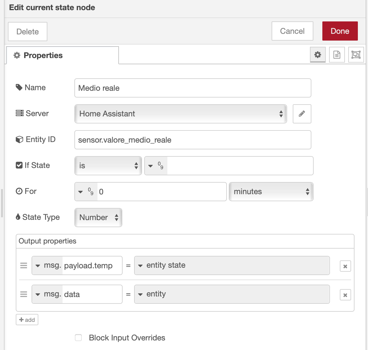368x350 pixels.
Task: Open node description document icon
Action: [337, 55]
